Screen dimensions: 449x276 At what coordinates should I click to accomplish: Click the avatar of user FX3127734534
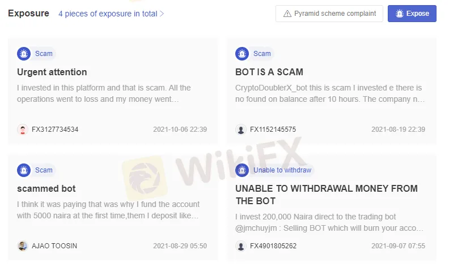(23, 130)
